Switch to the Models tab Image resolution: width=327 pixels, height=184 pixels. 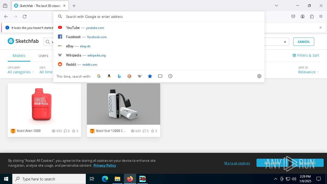tap(19, 56)
